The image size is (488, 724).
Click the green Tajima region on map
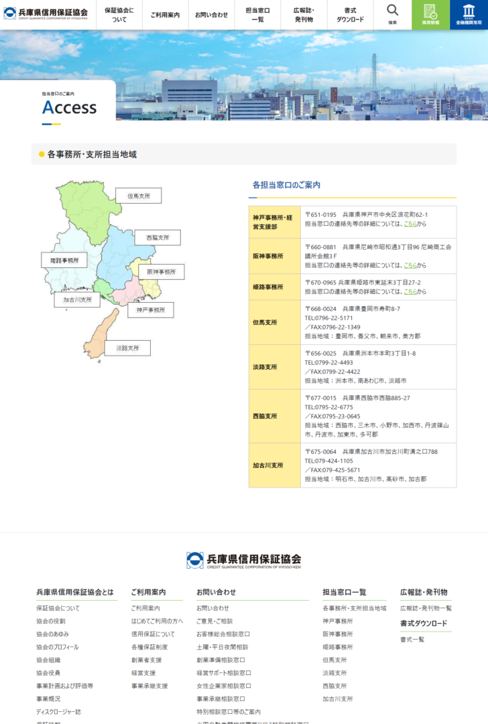[x=88, y=208]
